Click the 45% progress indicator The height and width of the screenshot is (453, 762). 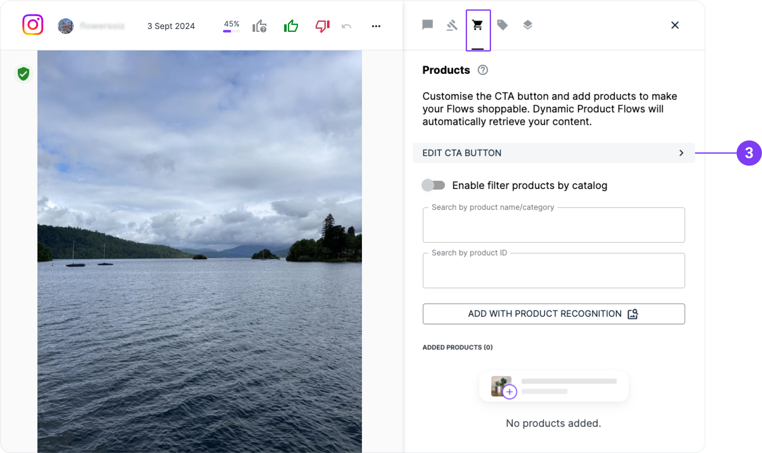(x=231, y=26)
